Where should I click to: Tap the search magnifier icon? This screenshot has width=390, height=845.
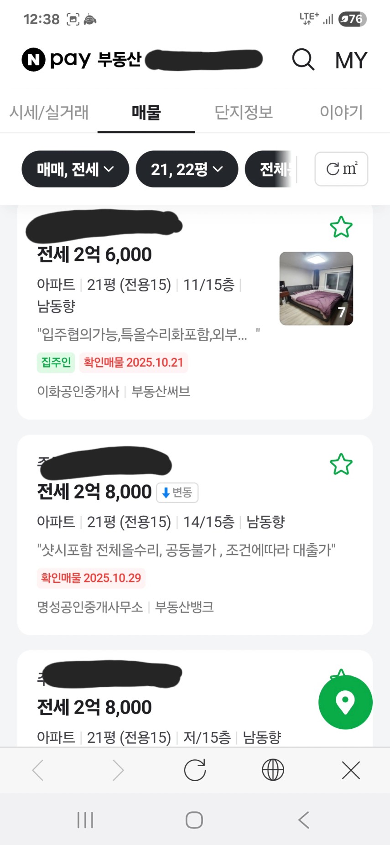(303, 59)
